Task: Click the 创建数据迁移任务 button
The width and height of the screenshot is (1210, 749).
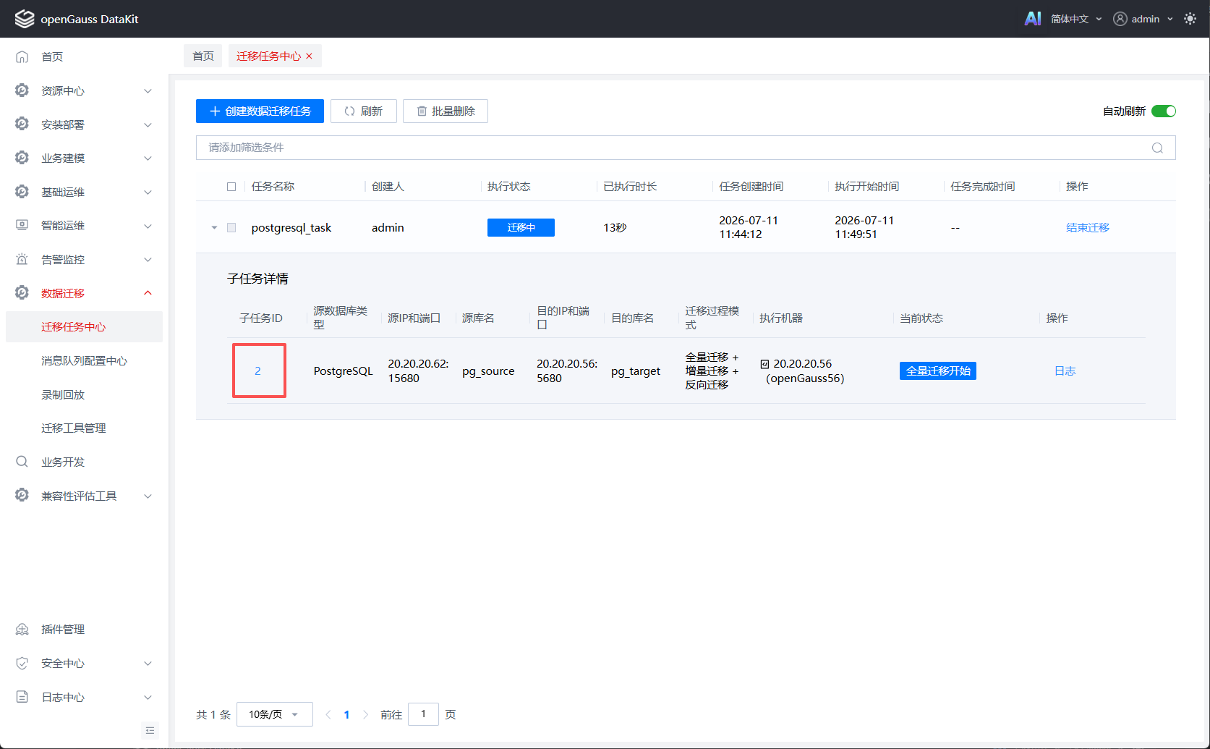Action: [260, 111]
